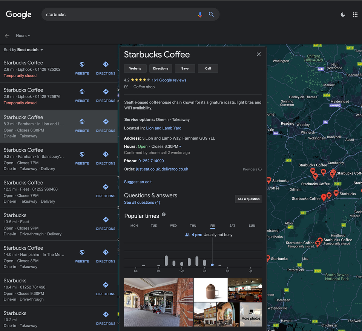This screenshot has width=362, height=331.
Task: Open the Popular times help icon
Action: coord(164,214)
